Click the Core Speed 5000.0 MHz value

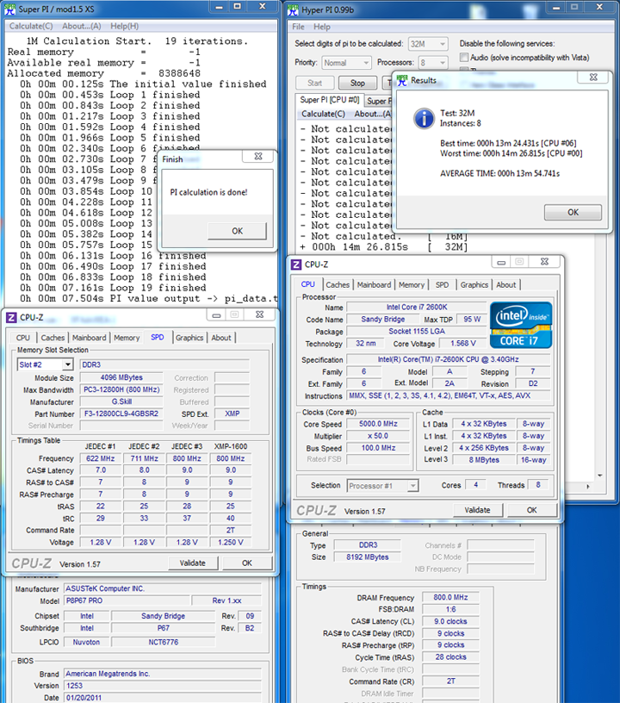[x=379, y=424]
